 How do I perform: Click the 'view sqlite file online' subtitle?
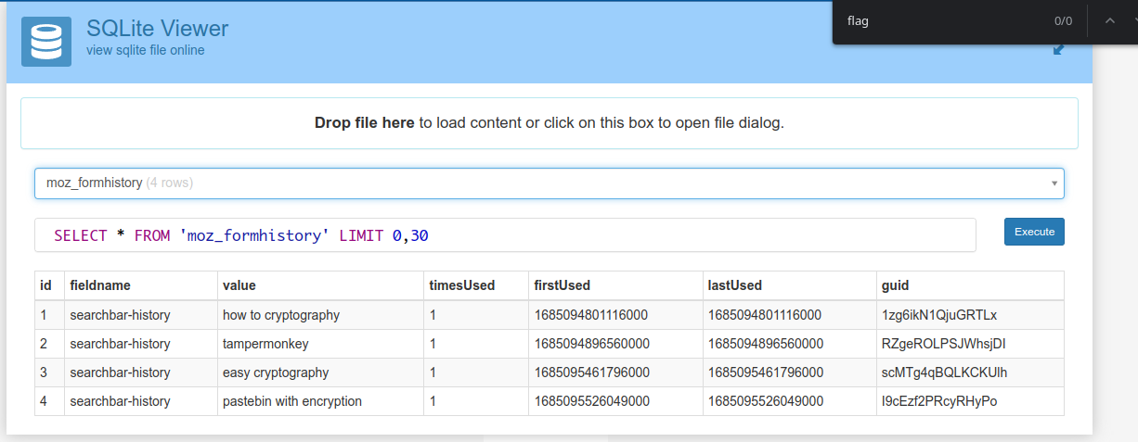pos(145,50)
